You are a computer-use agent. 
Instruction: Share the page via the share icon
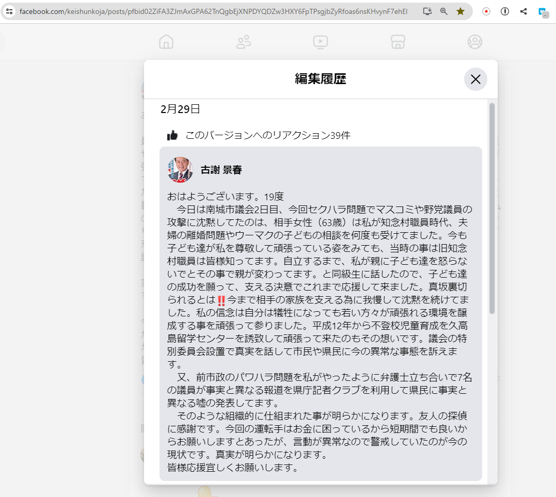coord(523,11)
